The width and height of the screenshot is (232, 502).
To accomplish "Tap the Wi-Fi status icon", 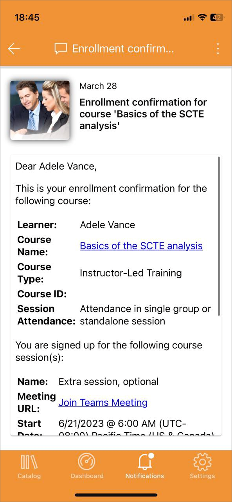I will [x=202, y=18].
